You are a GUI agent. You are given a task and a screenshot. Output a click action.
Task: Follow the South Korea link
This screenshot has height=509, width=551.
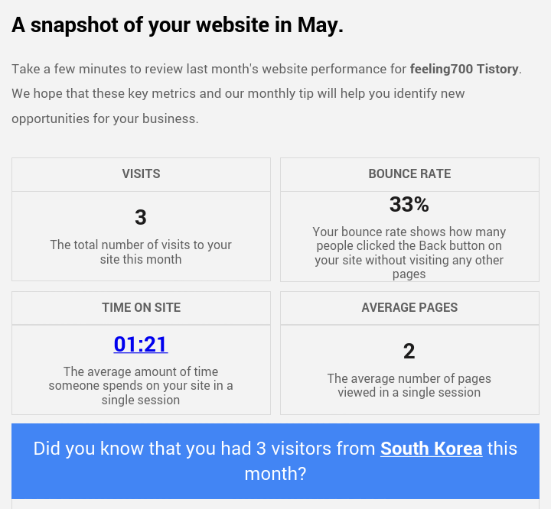click(x=431, y=449)
